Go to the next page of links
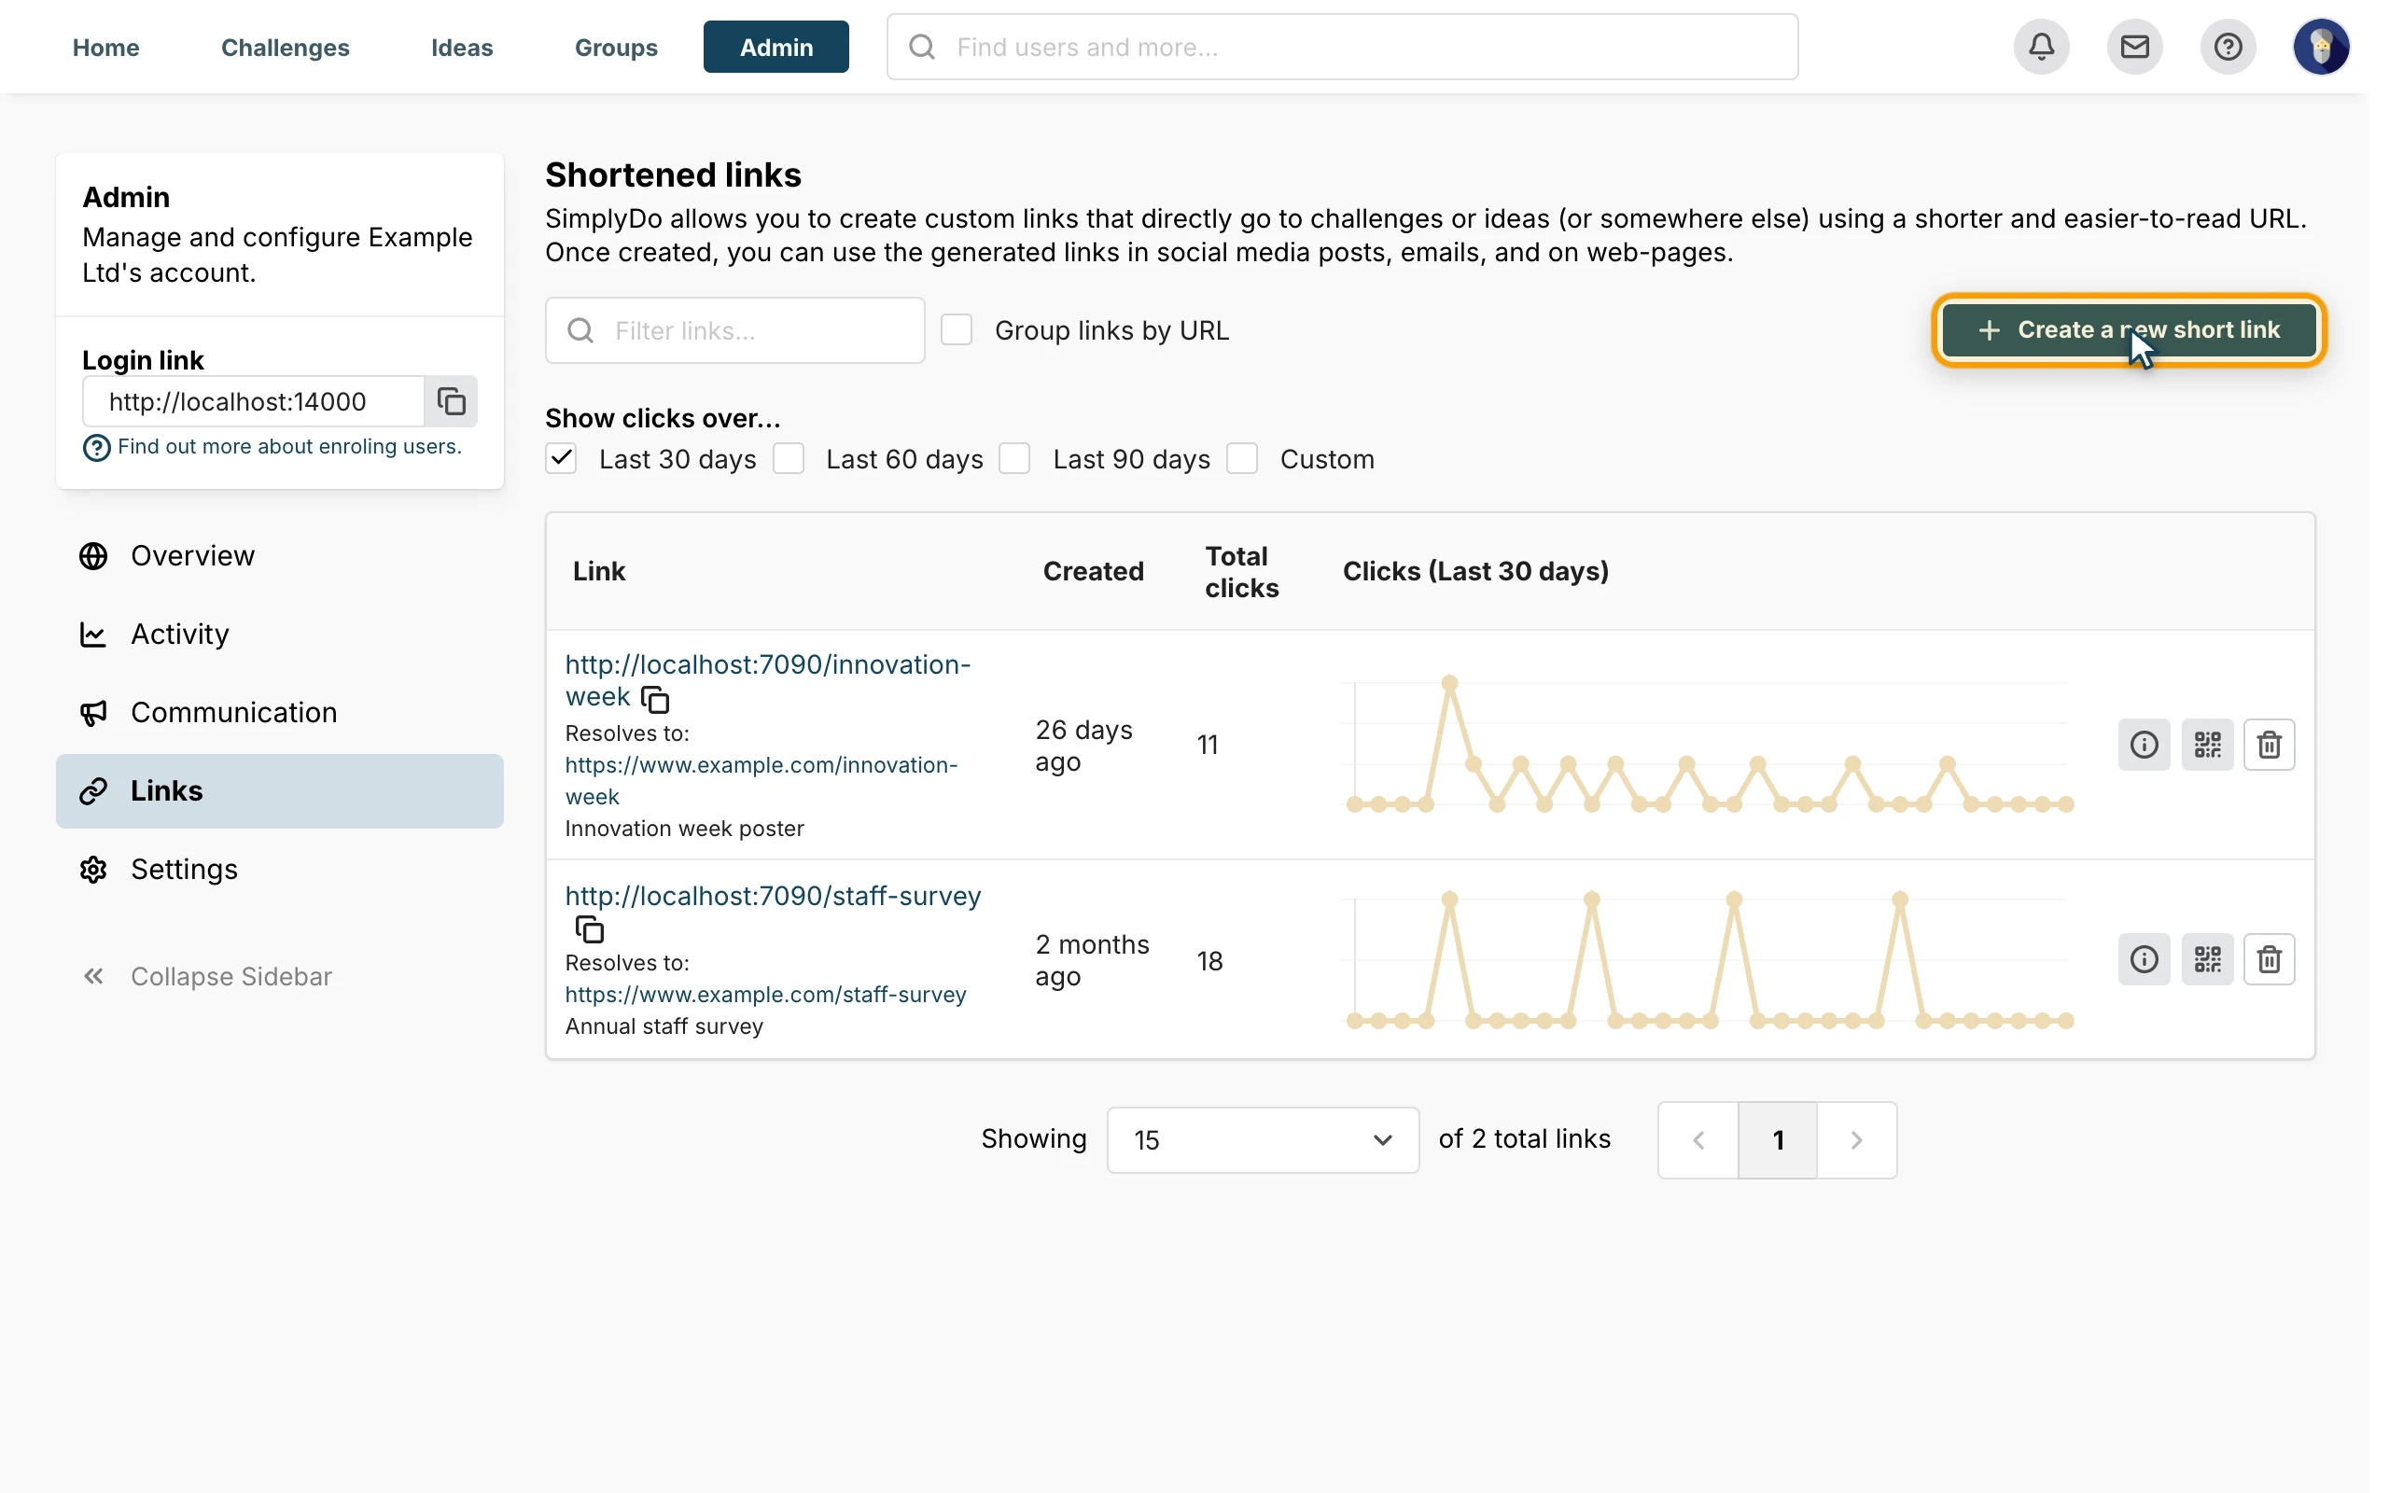Viewport: 2389px width, 1493px height. [1856, 1139]
